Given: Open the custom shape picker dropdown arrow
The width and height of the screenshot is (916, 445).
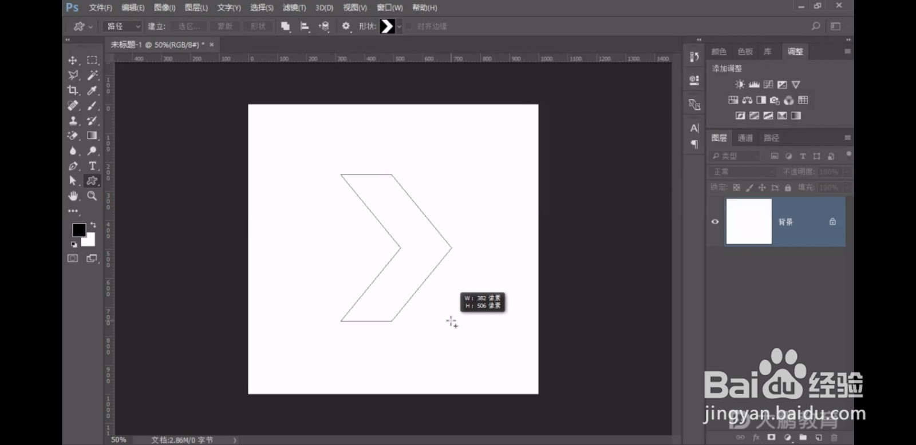Looking at the screenshot, I should (399, 26).
